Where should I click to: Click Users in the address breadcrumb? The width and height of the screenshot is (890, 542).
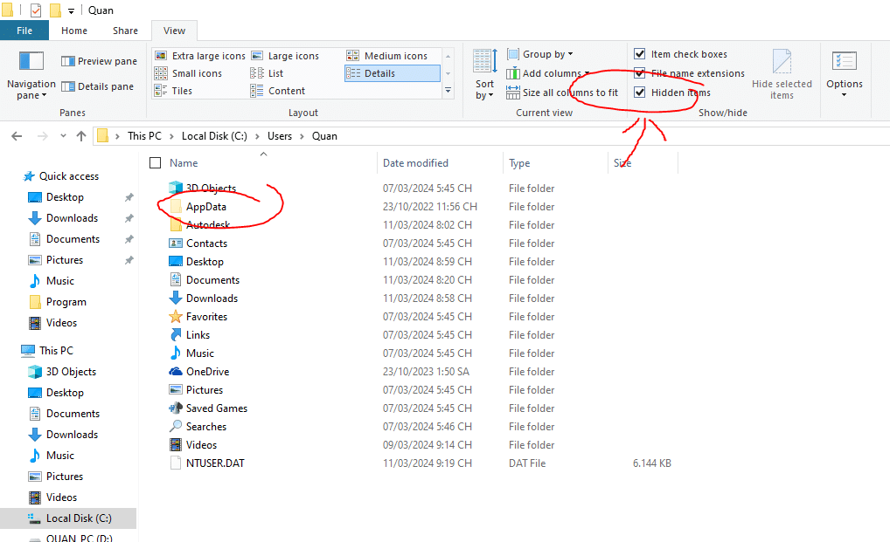pos(280,136)
